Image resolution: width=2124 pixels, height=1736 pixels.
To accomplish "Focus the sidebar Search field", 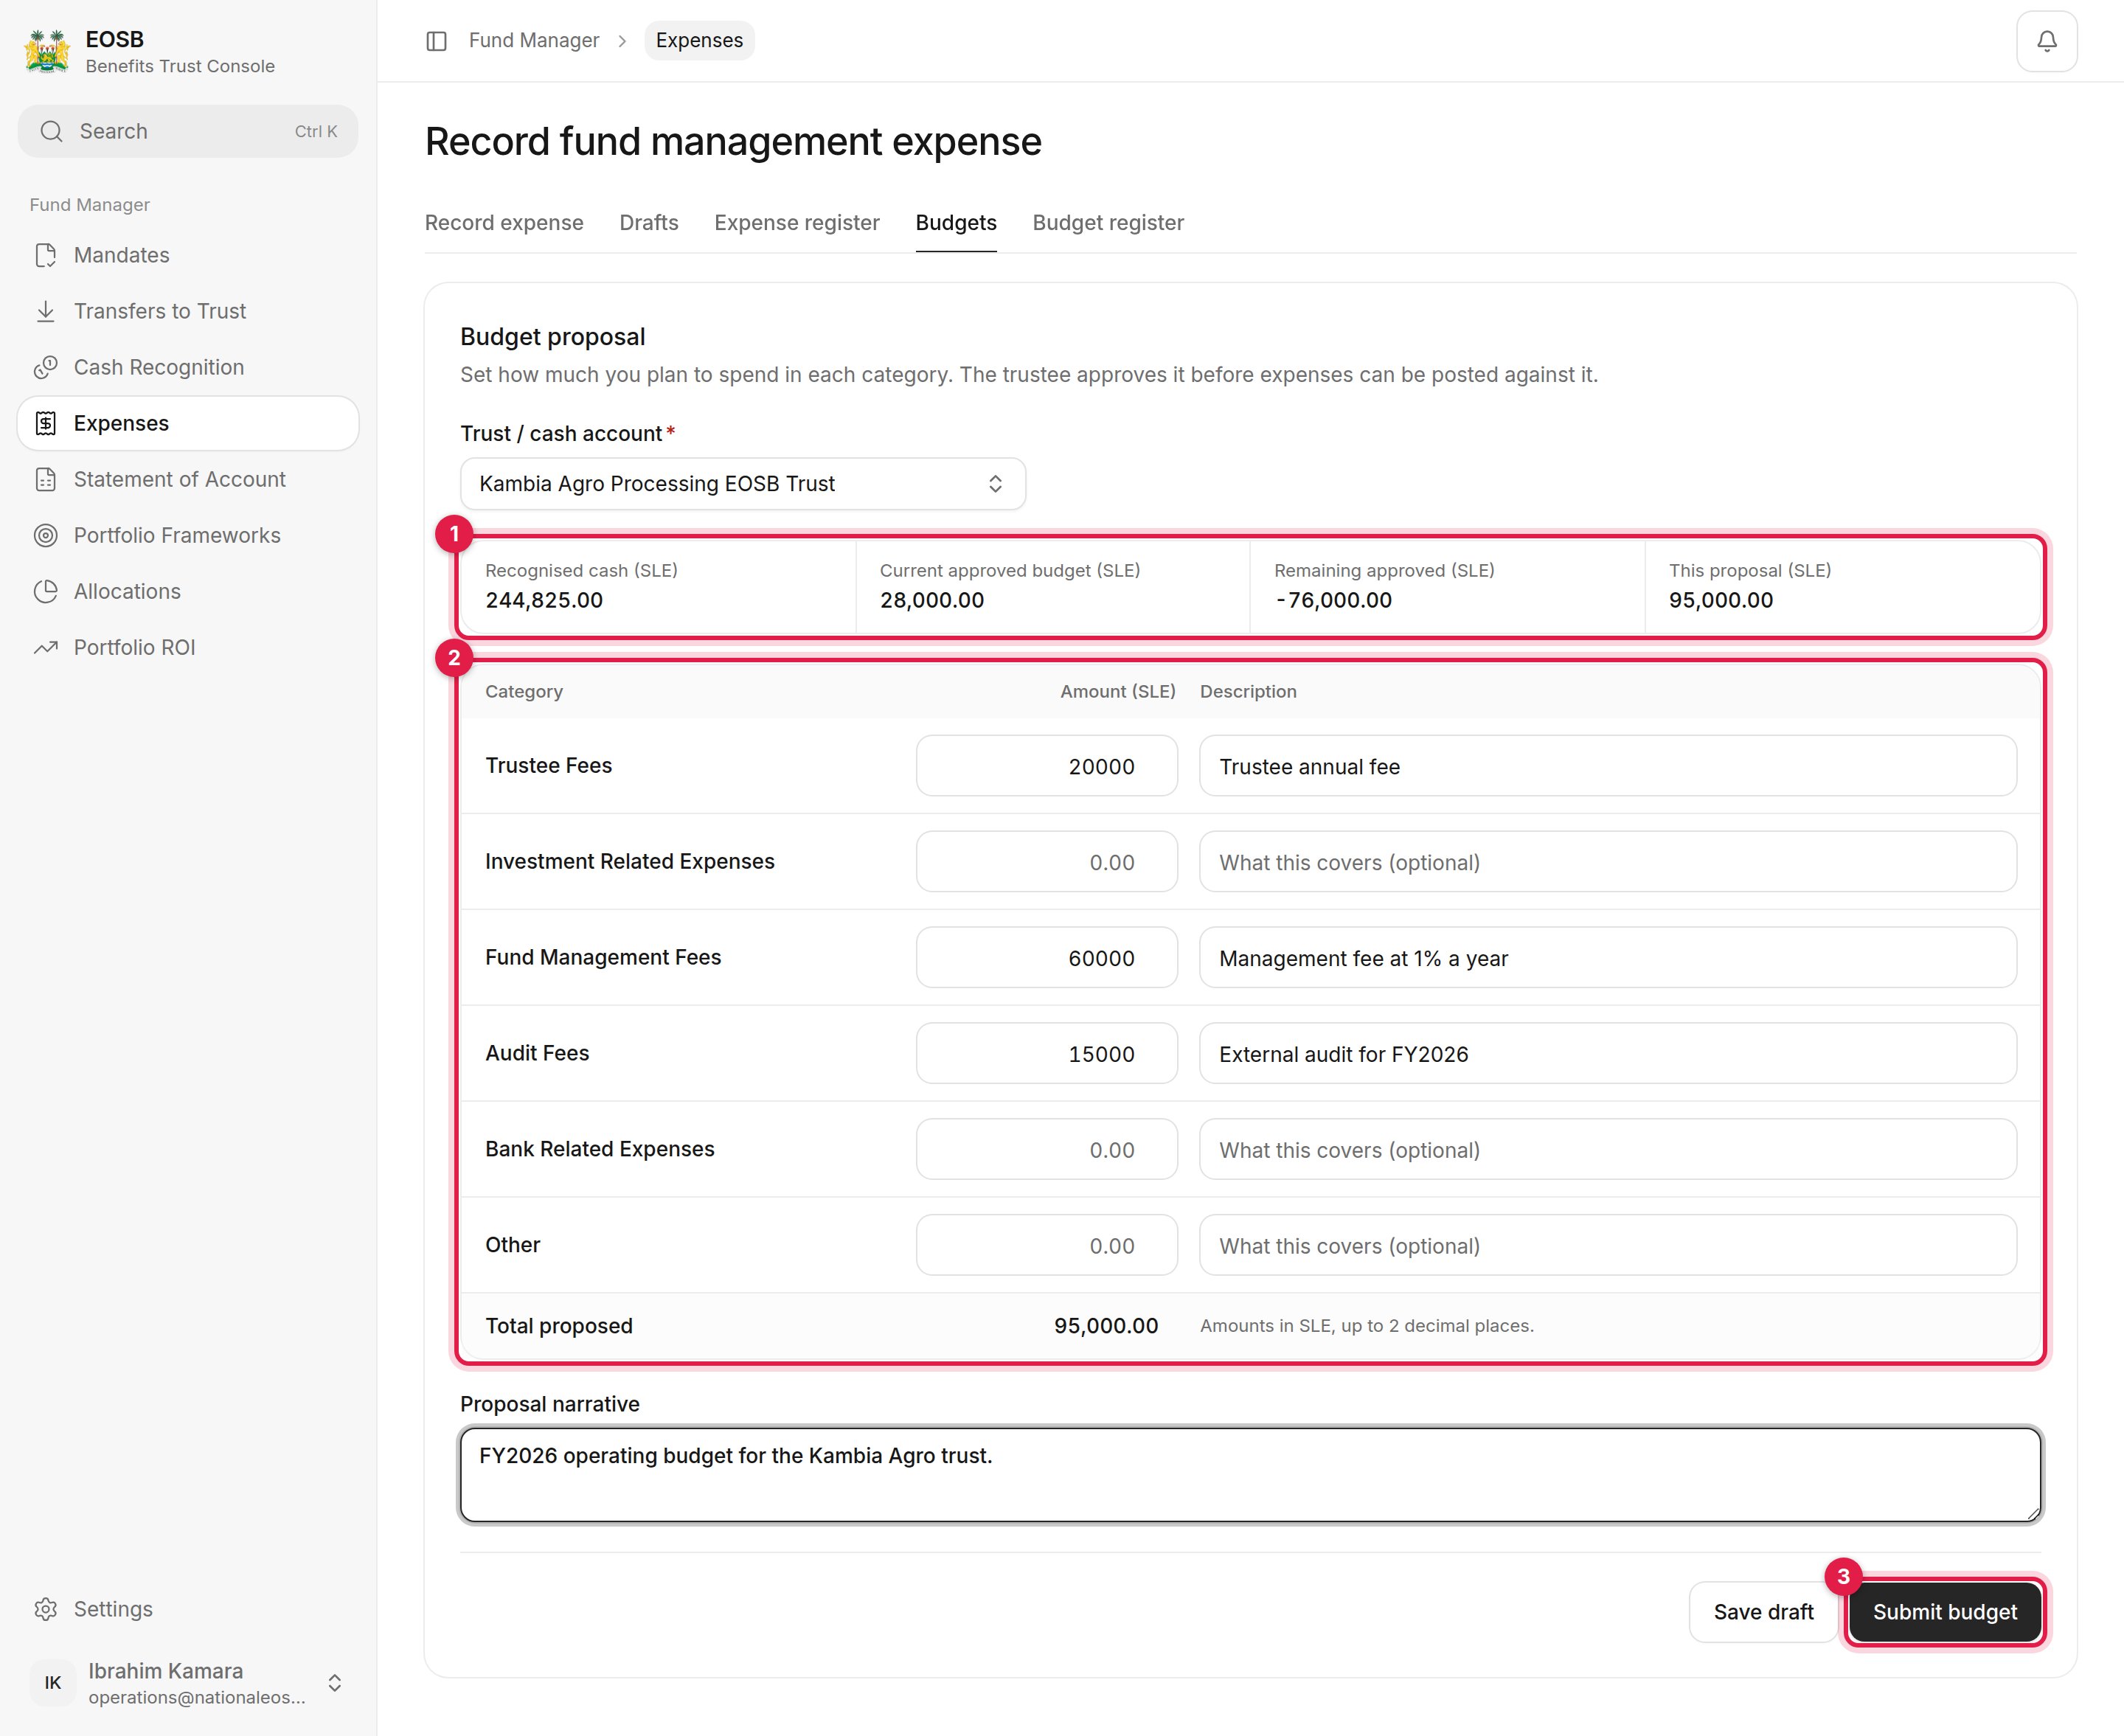I will (188, 131).
